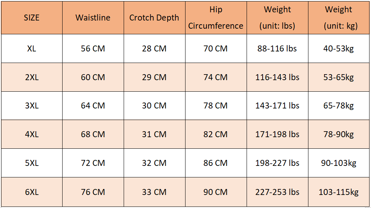Screen dimensions: 371x208
Task: Select the 76 CM waistline cell
Action: pos(93,192)
